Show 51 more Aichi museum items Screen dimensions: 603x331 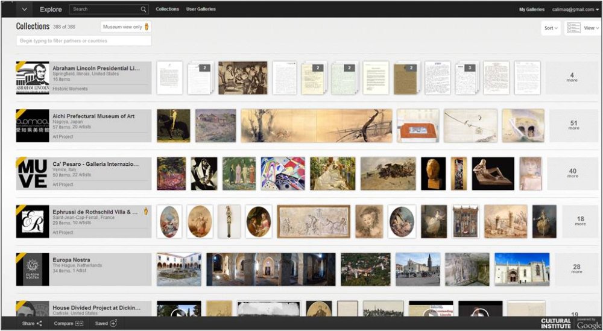[x=573, y=126]
